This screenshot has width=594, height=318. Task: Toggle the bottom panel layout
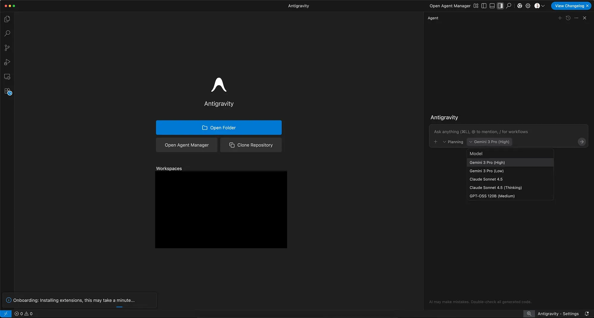(492, 6)
